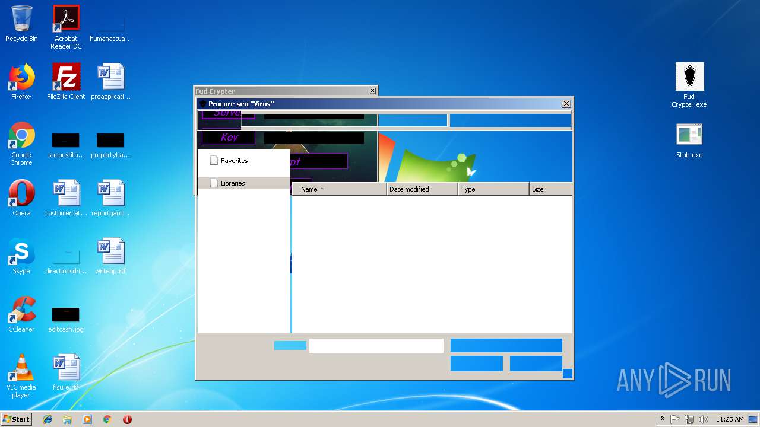Screen dimensions: 760x427
Task: Sort files by the Name column
Action: point(339,189)
